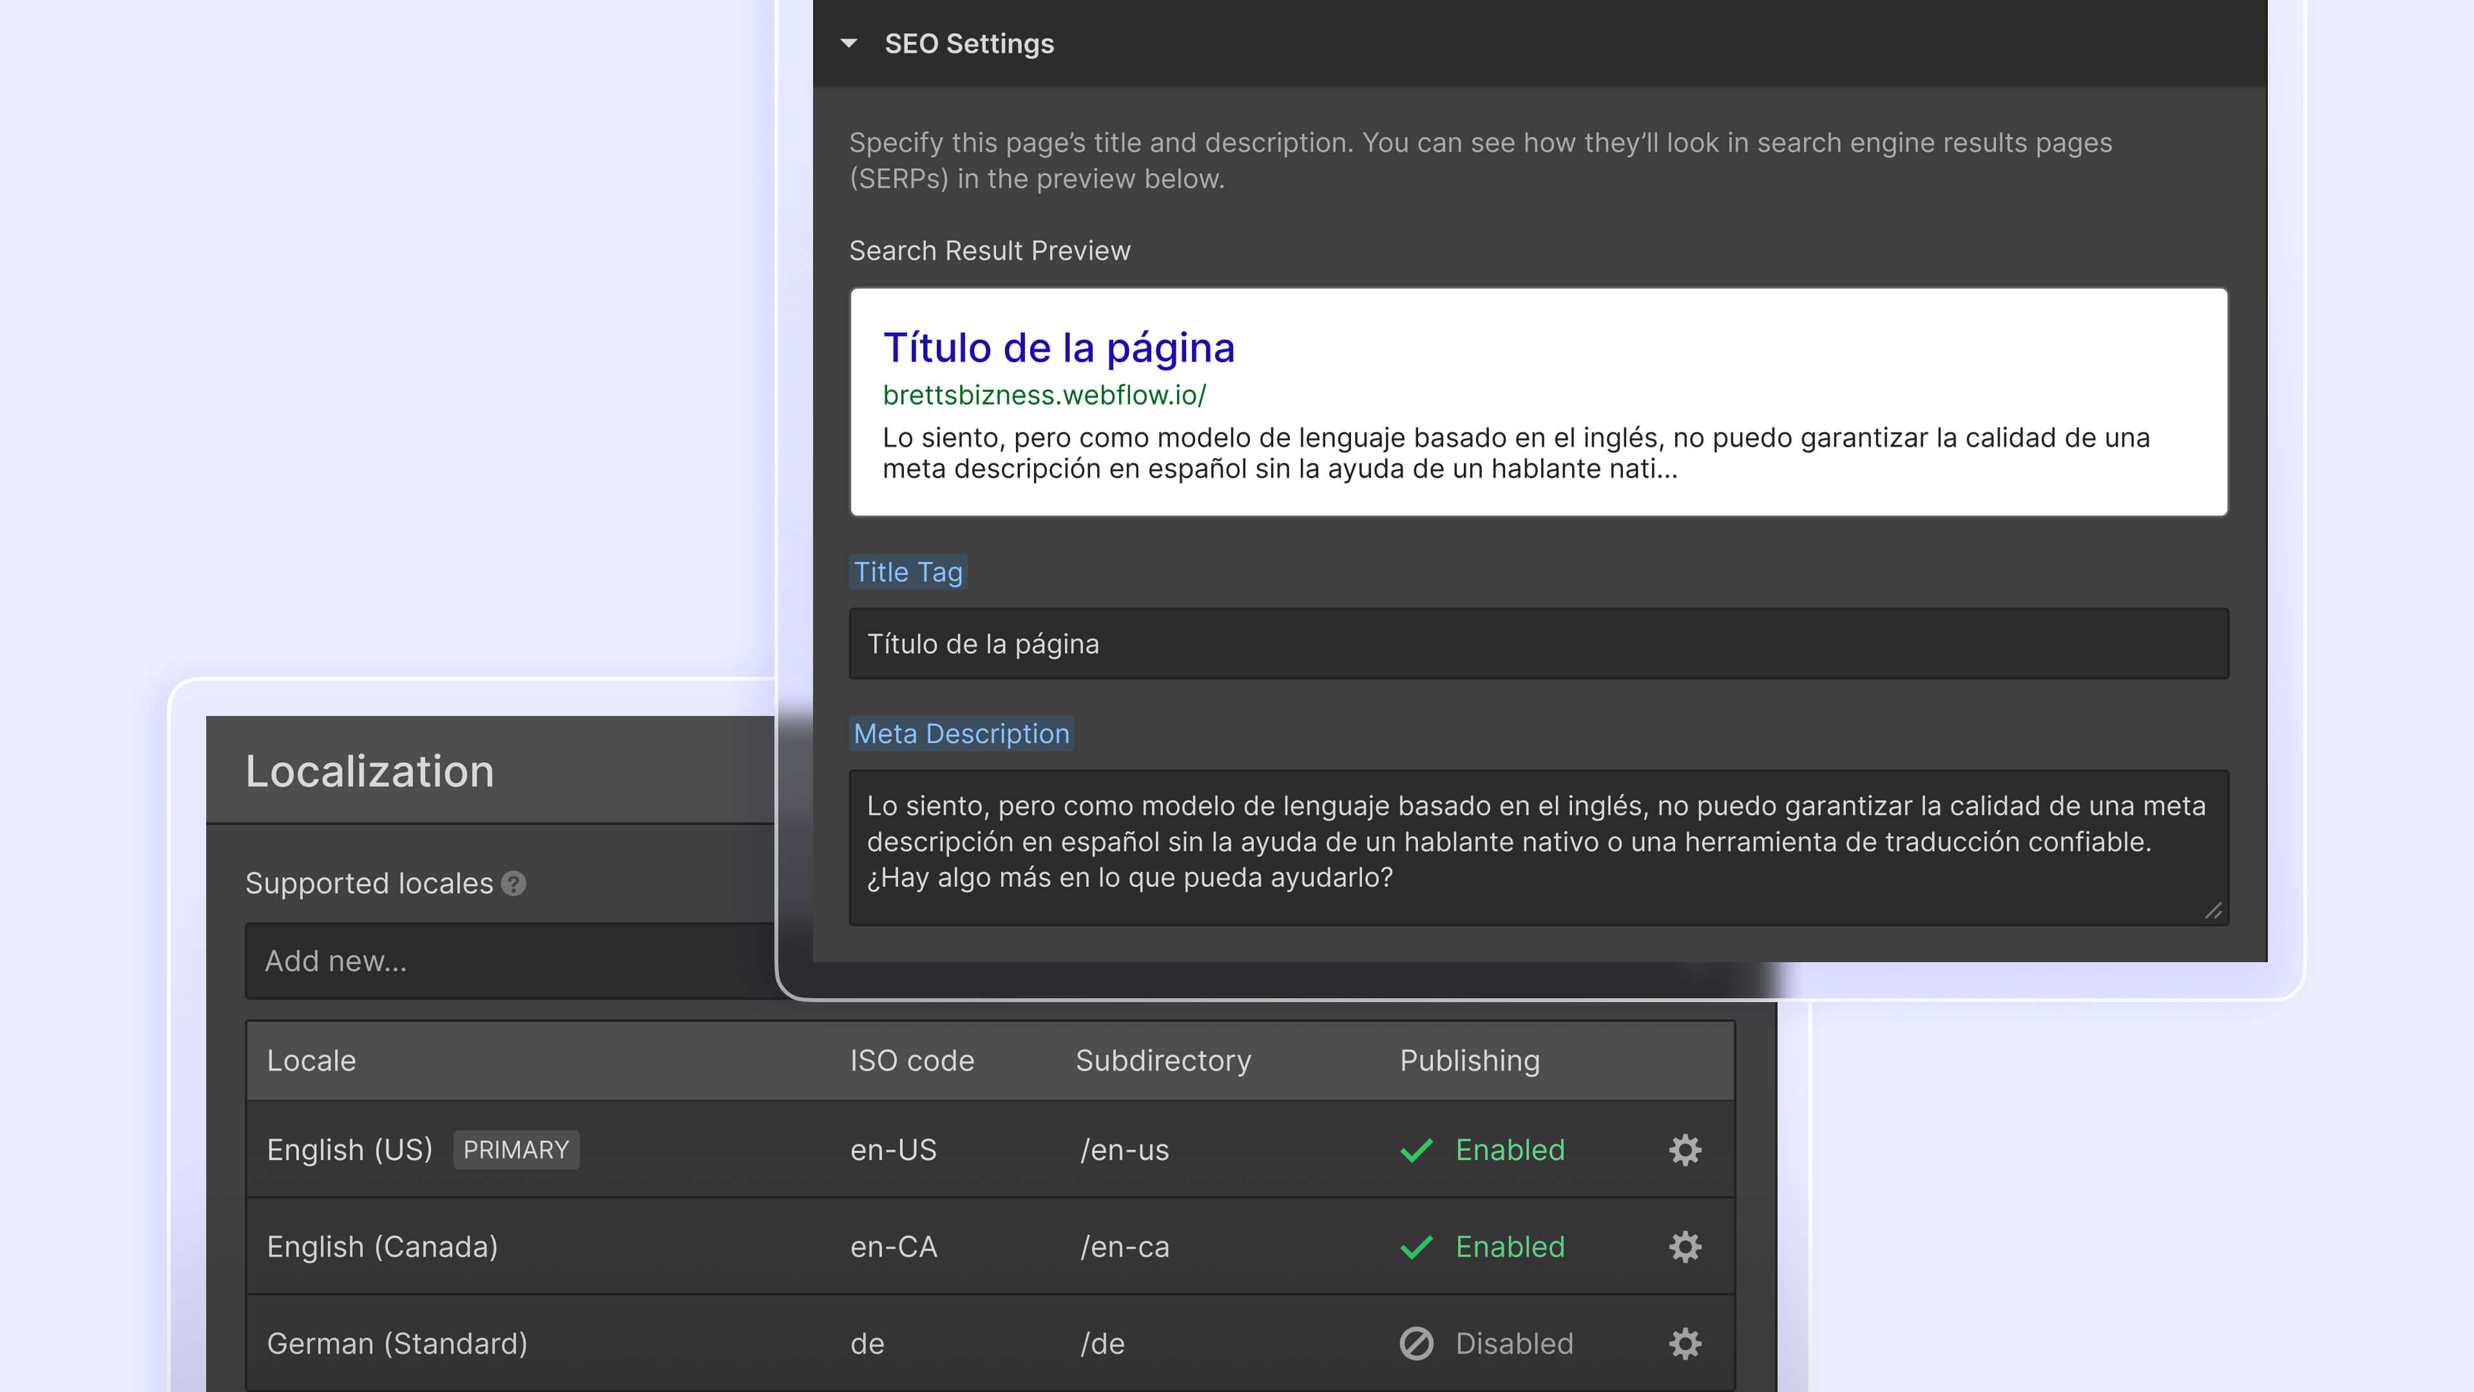Click the /en-us subdirectory cell

pyautogui.click(x=1125, y=1150)
